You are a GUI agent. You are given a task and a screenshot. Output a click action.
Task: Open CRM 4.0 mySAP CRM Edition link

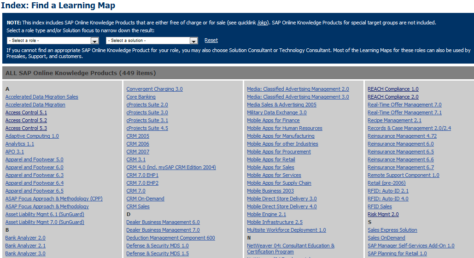coord(171,167)
